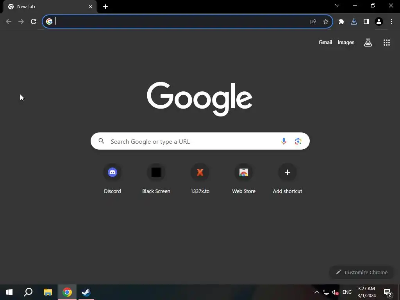The image size is (400, 300).
Task: Open the Downloads icon in the toolbar
Action: pos(354,22)
